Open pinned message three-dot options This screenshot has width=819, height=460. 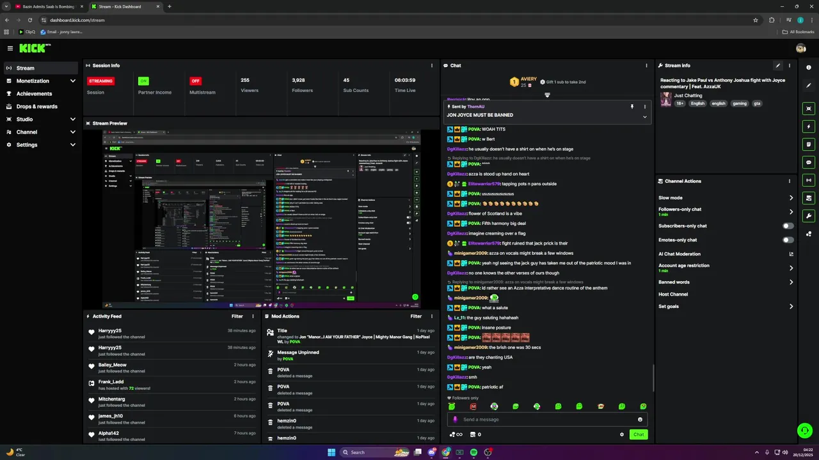[645, 107]
